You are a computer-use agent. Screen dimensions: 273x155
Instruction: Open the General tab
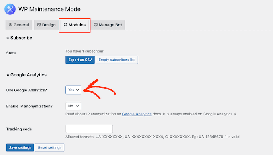click(19, 25)
